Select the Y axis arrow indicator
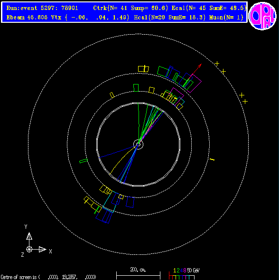 [x=29, y=236]
